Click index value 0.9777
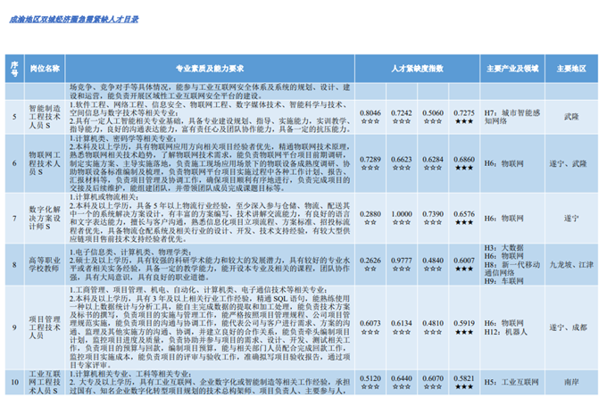This screenshot has height=406, width=607. point(402,260)
